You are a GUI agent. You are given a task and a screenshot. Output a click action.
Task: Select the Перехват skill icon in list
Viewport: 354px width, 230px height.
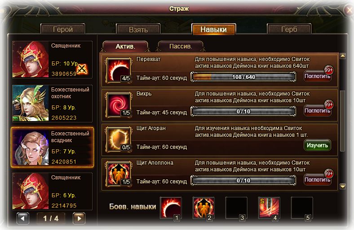pos(119,70)
